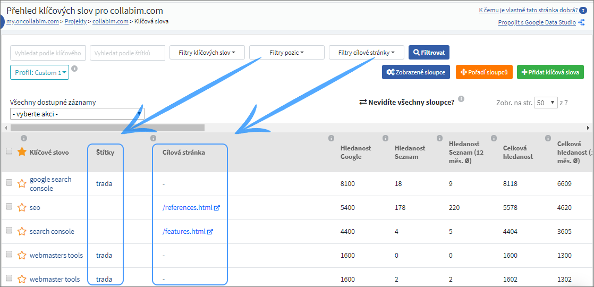Focus 'Vyhledat podle klíčového' search field
Viewport: 594px width, 287px height.
tap(48, 53)
